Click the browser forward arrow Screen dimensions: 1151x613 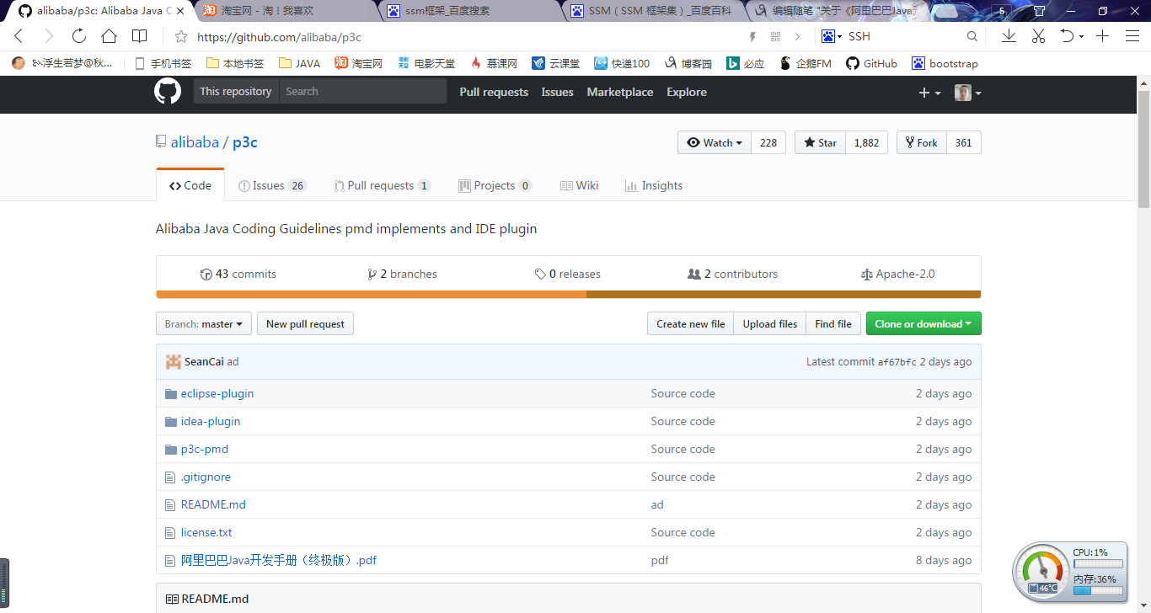click(x=49, y=36)
